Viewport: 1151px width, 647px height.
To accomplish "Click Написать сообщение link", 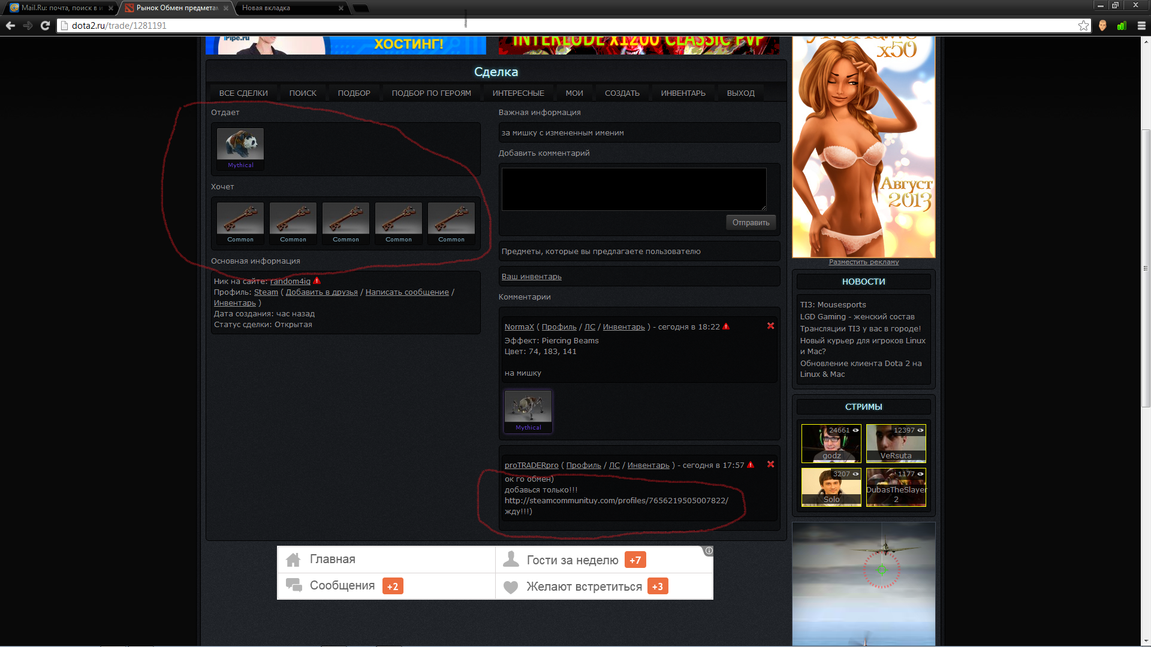I will pyautogui.click(x=407, y=292).
